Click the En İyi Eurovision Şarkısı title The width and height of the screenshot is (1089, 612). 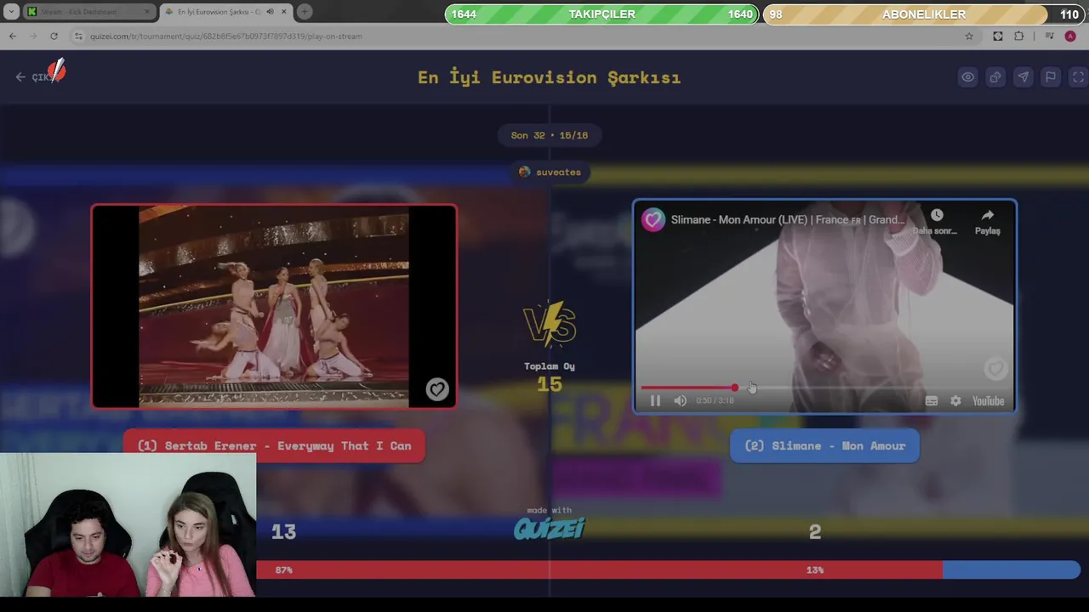pos(549,77)
